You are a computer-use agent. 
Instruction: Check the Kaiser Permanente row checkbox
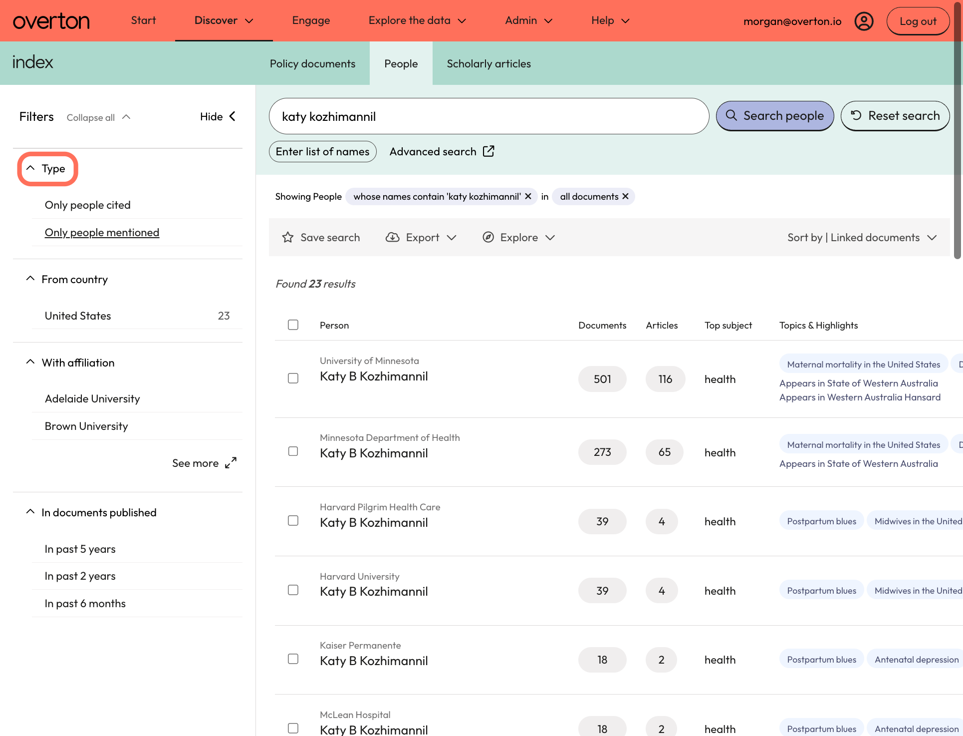pos(293,659)
